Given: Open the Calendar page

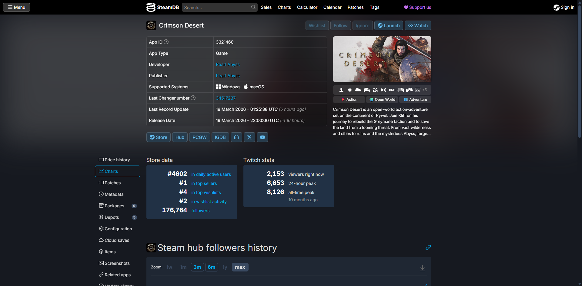Looking at the screenshot, I should tap(333, 7).
